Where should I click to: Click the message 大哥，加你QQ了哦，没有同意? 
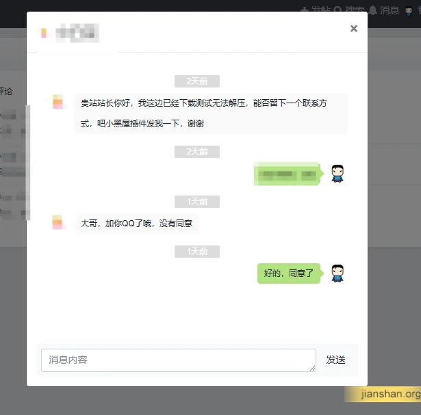[x=137, y=224]
